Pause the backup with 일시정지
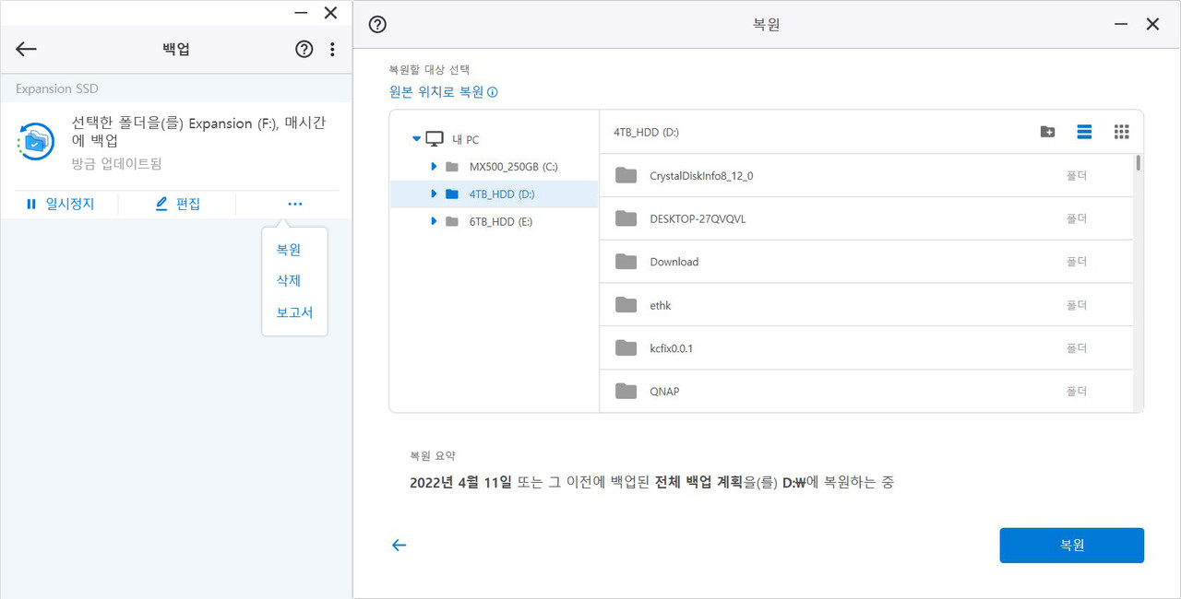 pos(60,204)
